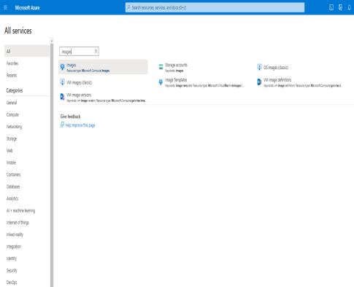Select Recents in sidebar
Image resolution: width=354 pixels, height=287 pixels.
[x=12, y=75]
